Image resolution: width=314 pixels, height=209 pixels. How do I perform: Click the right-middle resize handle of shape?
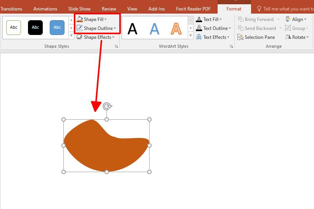click(149, 146)
